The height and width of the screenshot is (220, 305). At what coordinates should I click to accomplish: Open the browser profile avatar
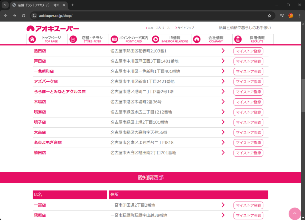coord(291,16)
